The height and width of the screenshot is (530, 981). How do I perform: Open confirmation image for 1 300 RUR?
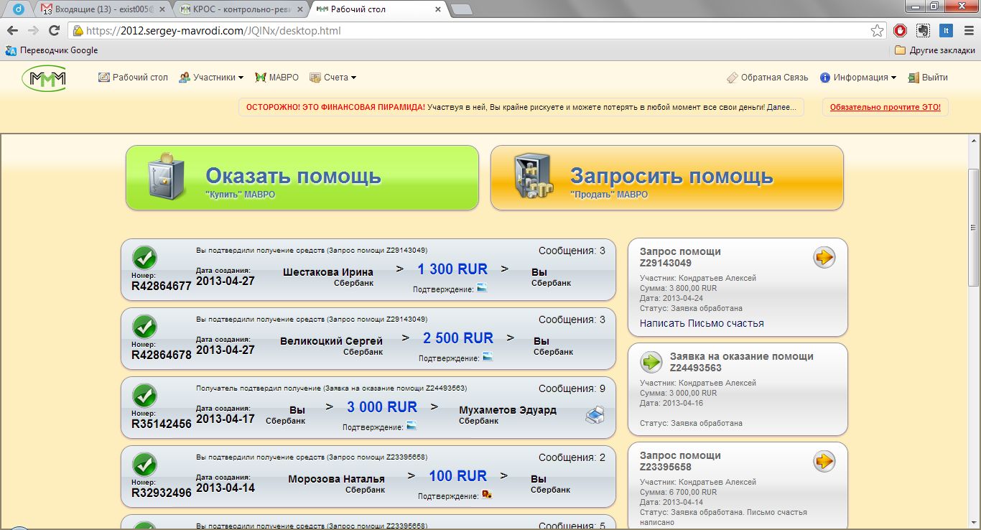482,289
